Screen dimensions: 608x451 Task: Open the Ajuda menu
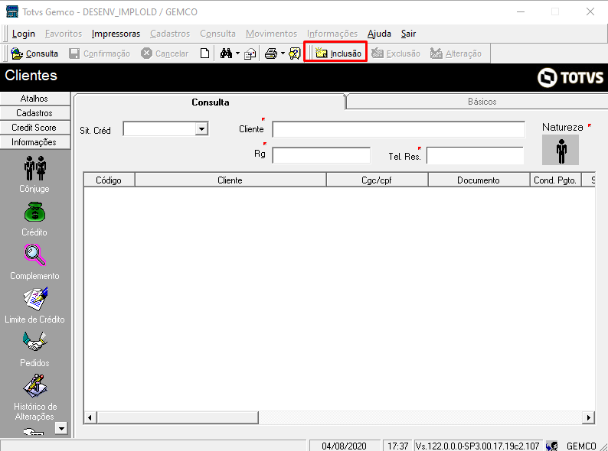click(379, 34)
